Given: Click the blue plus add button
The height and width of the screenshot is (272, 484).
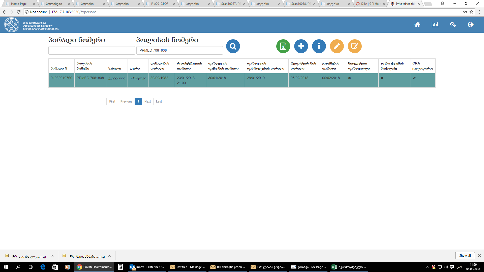Looking at the screenshot, I should pos(301,46).
